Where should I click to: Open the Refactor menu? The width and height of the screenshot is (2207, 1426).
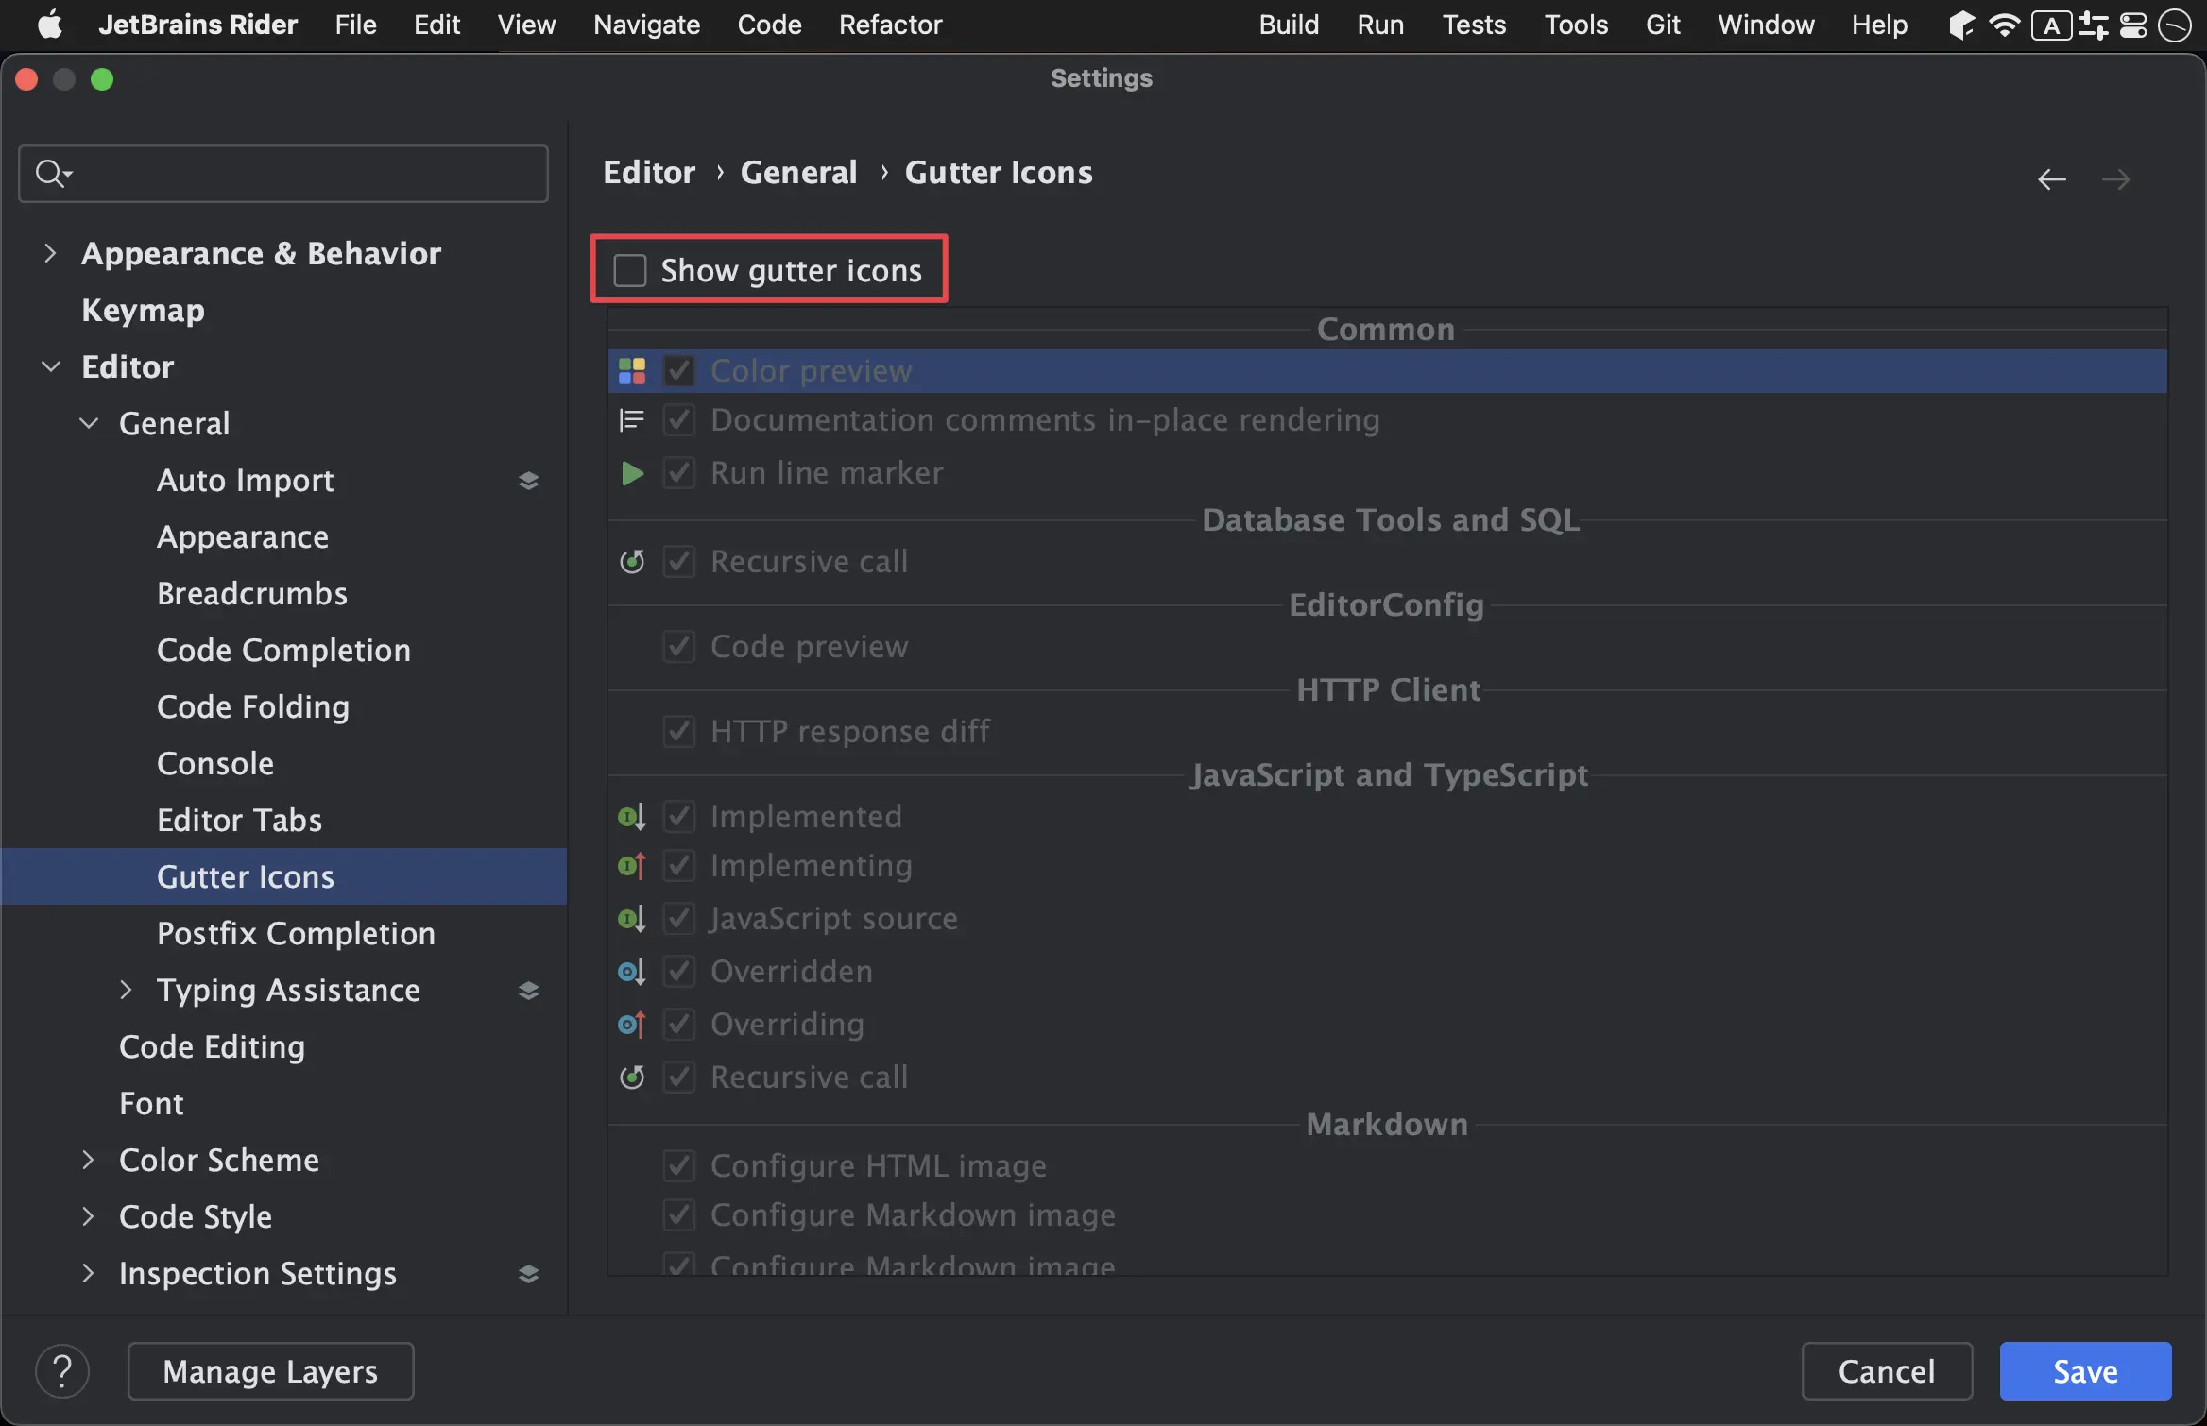[x=890, y=25]
